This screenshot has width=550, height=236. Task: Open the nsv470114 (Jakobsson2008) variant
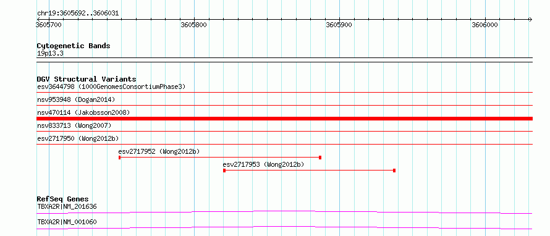coord(83,112)
